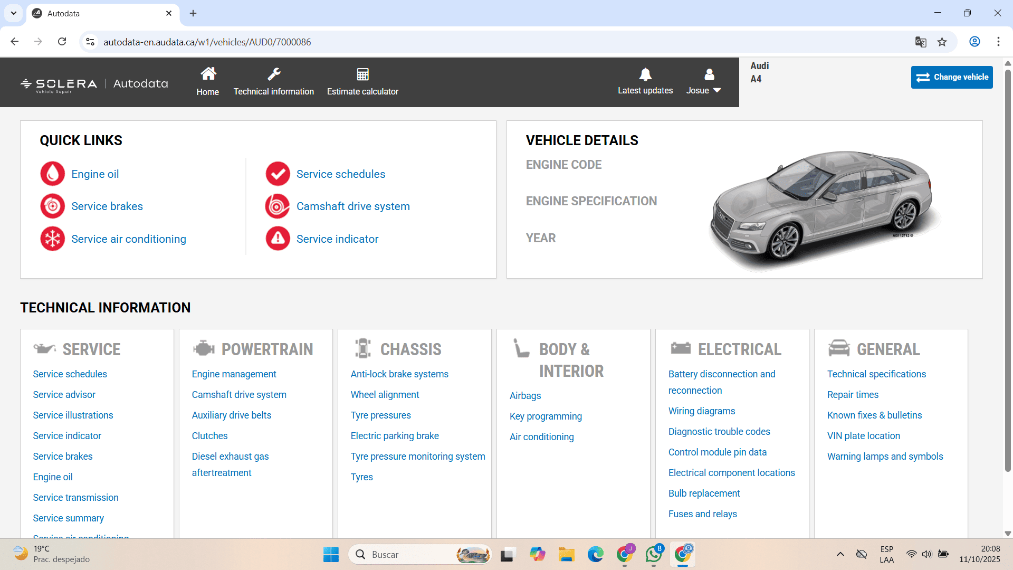1013x570 pixels.
Task: Go to Home via house icon
Action: [208, 74]
